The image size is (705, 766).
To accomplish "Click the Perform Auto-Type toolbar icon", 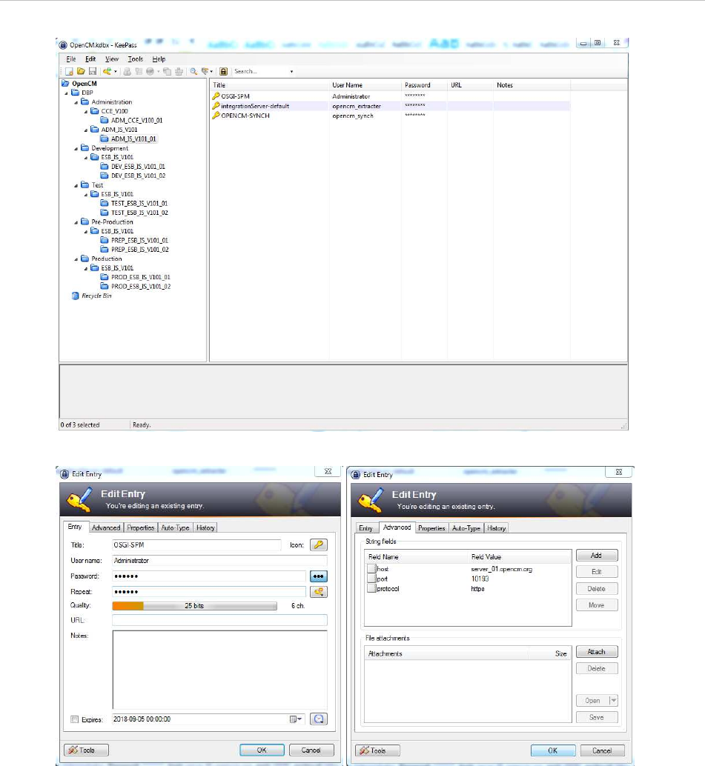I will [x=179, y=71].
